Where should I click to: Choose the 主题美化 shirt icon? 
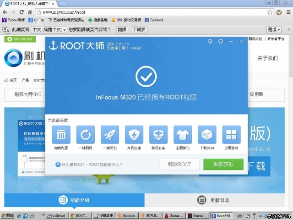click(183, 134)
